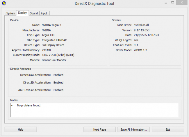Click the Help button

(21, 129)
